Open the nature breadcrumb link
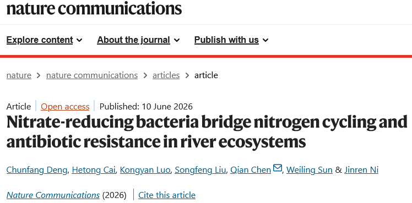This screenshot has width=412, height=203. (x=19, y=75)
